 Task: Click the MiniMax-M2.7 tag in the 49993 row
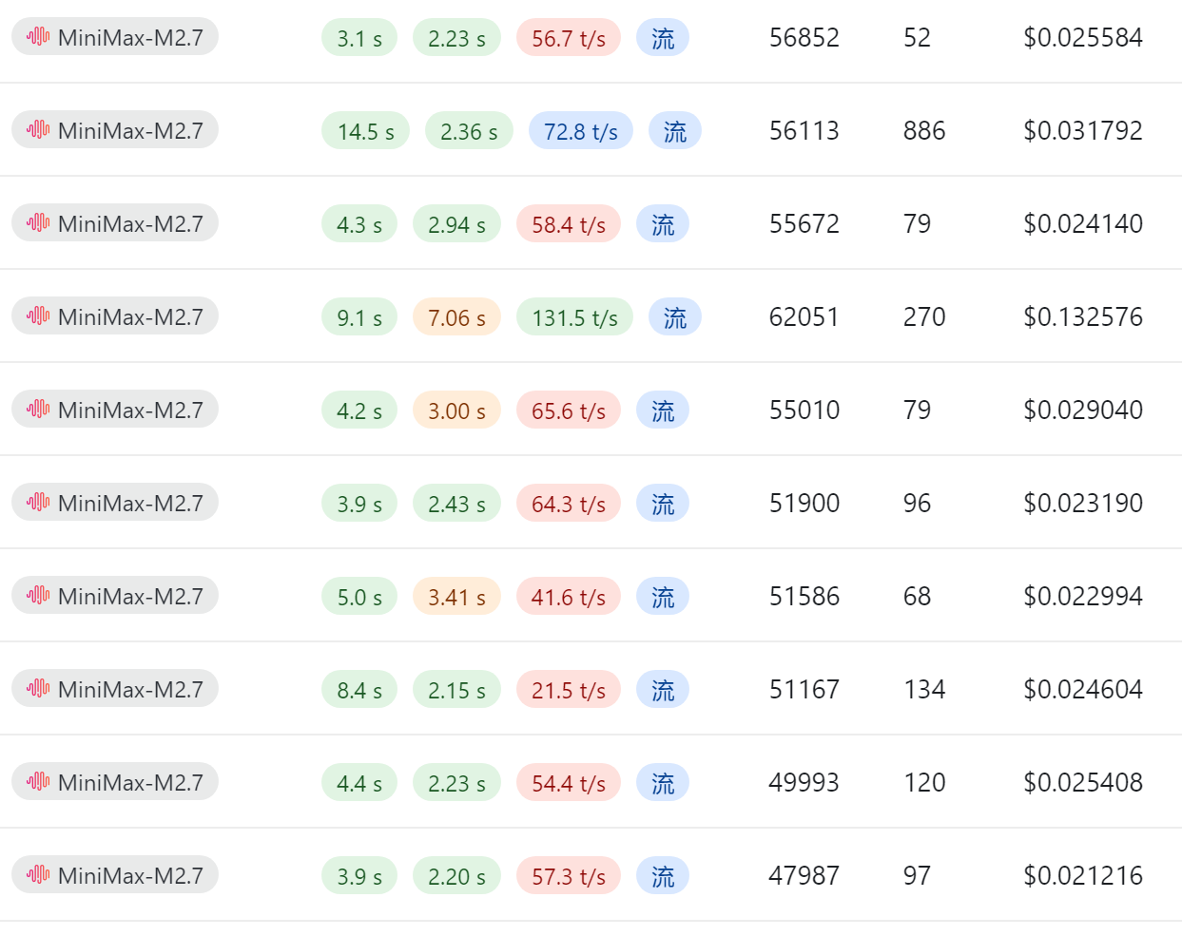tap(115, 782)
